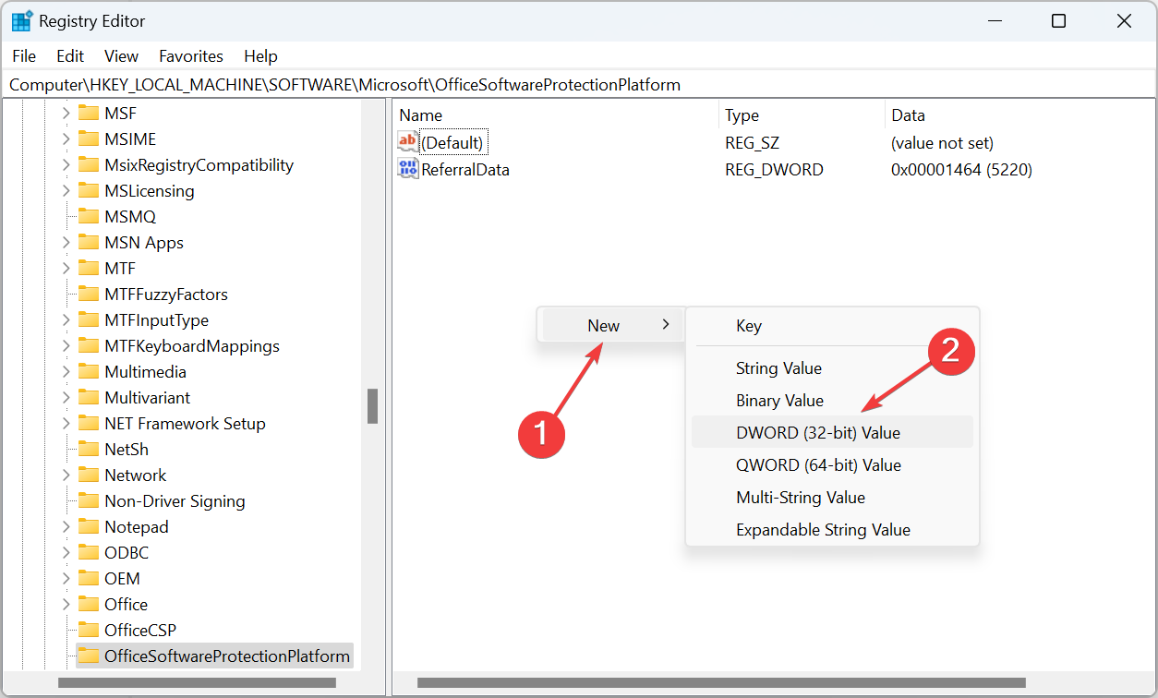Select Key from the New submenu
Screen dimensions: 1158x698
(x=832, y=326)
